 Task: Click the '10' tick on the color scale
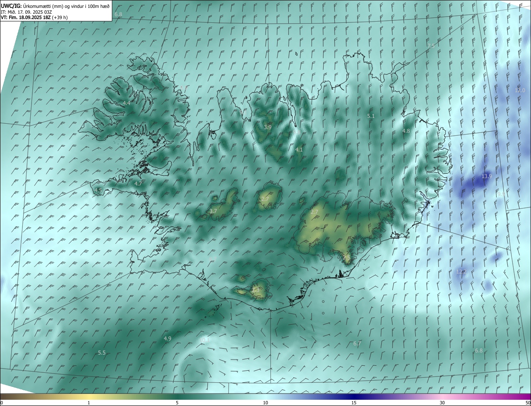coord(265,403)
